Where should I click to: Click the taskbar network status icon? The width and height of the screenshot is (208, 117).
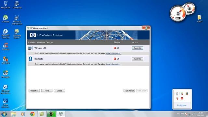(189, 114)
